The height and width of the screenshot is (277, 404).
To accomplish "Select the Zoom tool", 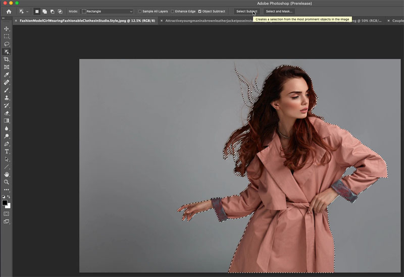I will [x=7, y=182].
